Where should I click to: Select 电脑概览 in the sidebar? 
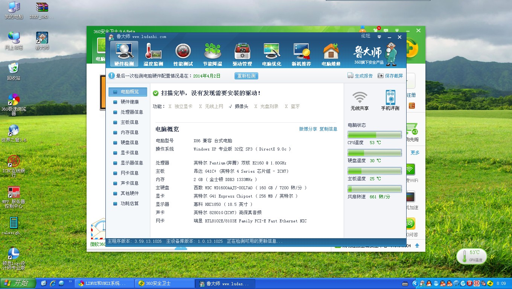point(128,92)
